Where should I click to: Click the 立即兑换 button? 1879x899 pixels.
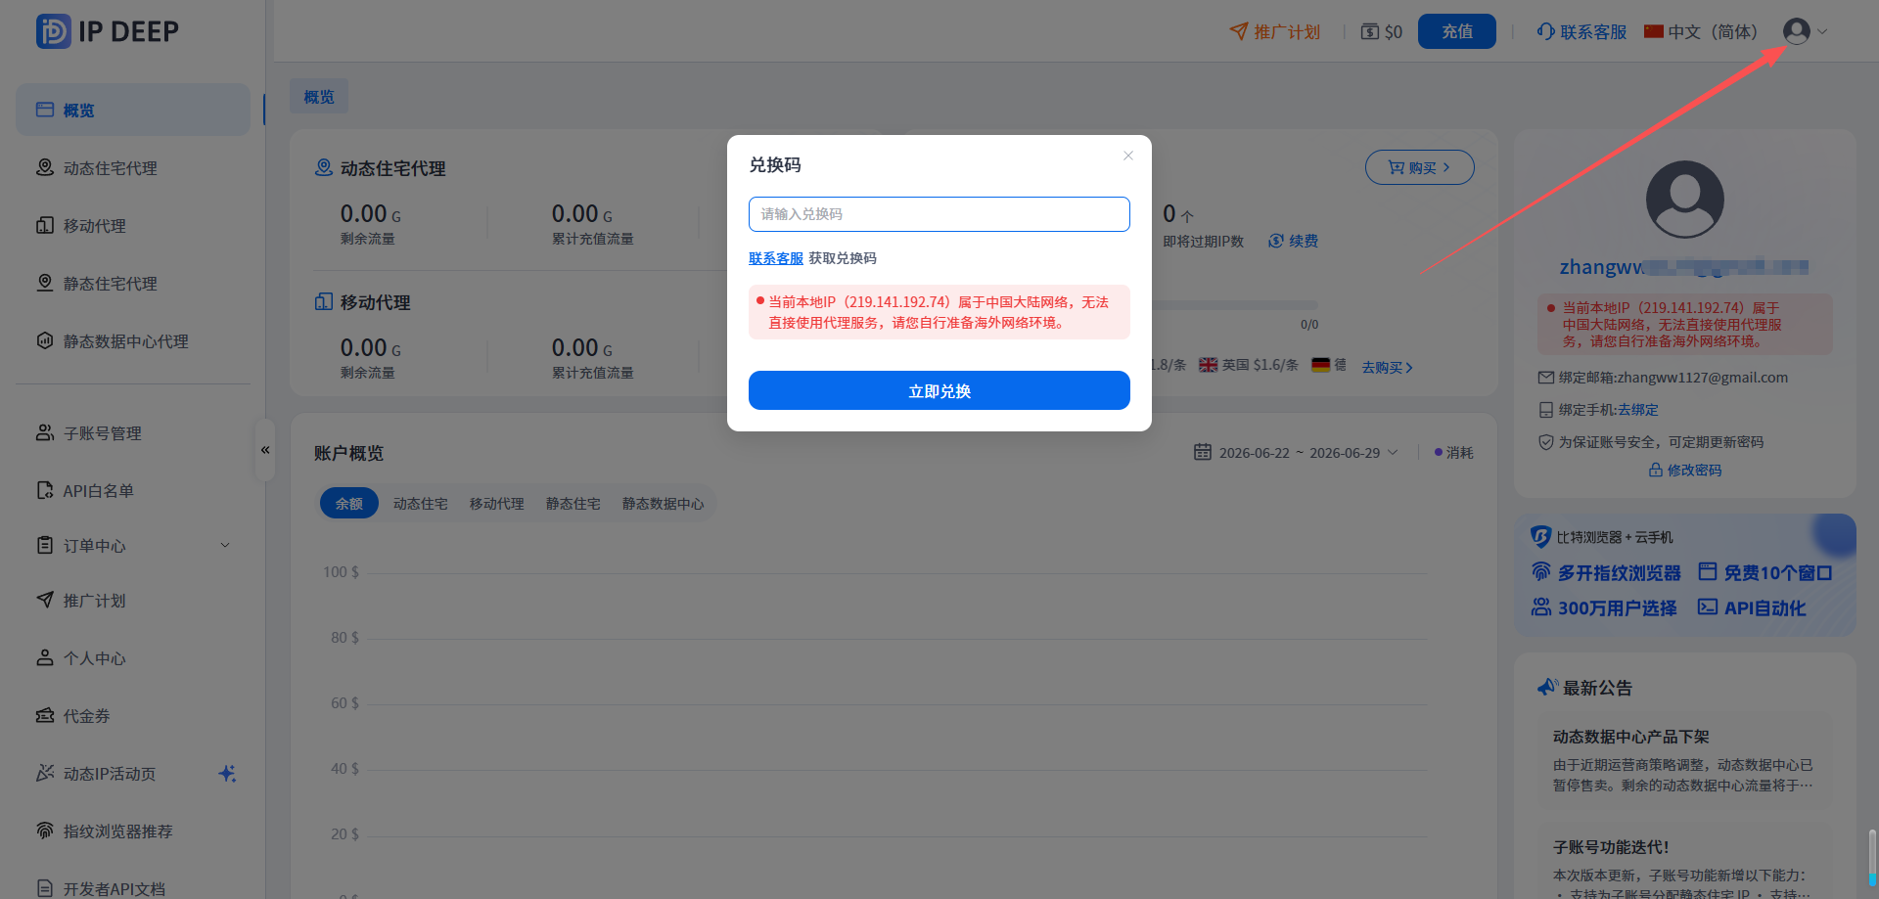[x=939, y=390]
